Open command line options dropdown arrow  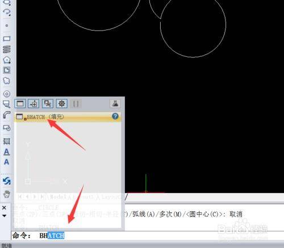point(4,216)
